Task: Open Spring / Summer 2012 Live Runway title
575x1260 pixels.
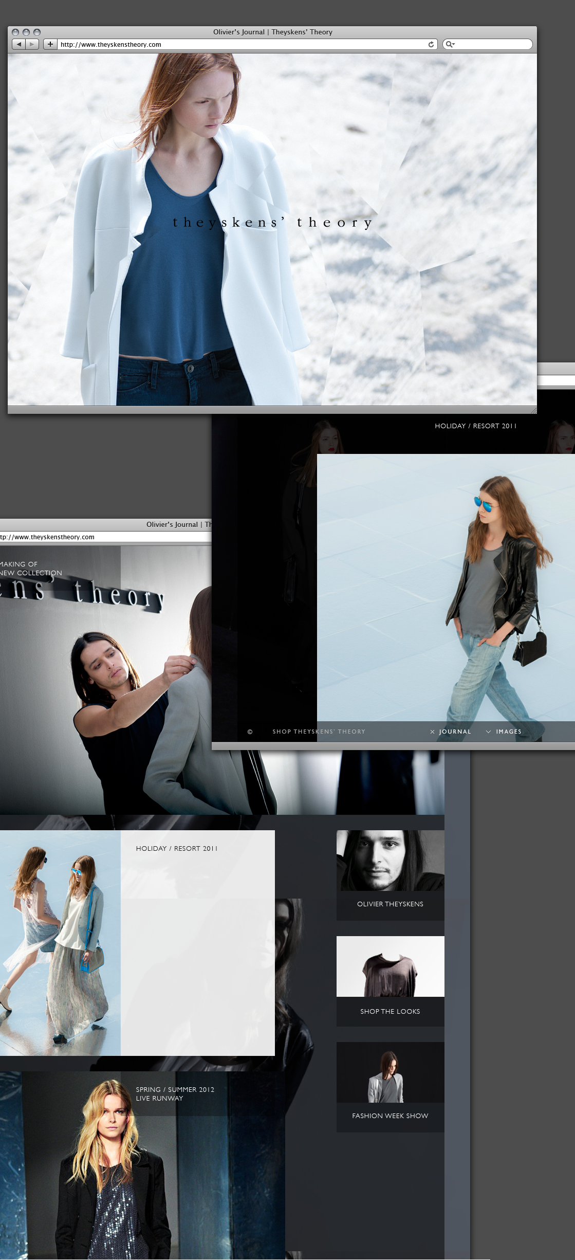Action: point(175,1093)
